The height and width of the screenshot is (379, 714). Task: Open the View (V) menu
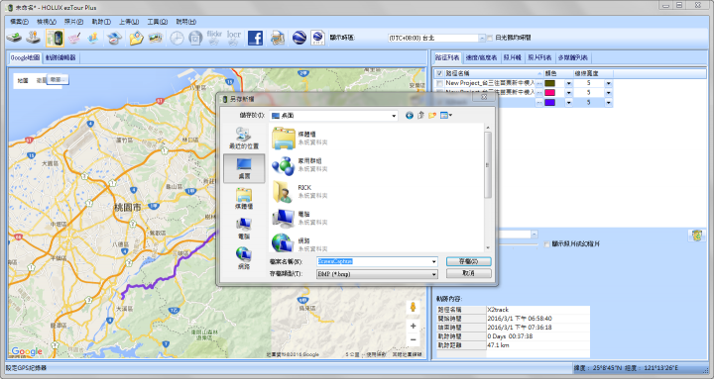(x=47, y=22)
